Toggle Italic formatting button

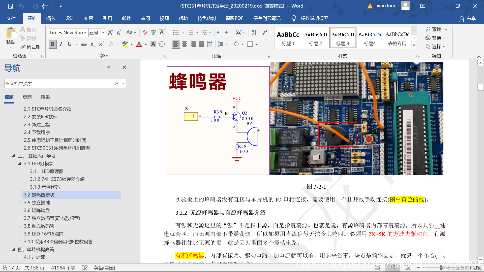[61, 44]
